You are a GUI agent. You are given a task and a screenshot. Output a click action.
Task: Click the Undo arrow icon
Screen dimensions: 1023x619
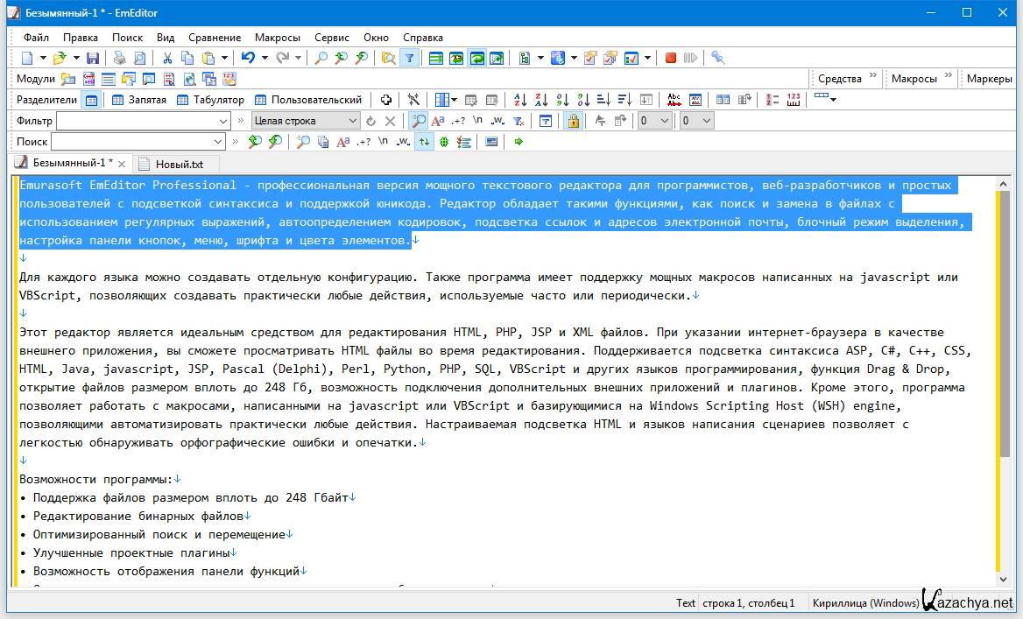pos(248,58)
